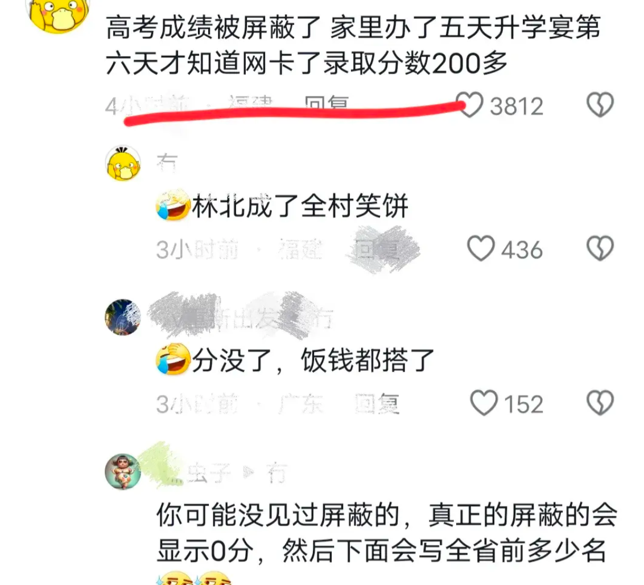Image resolution: width=644 pixels, height=585 pixels.
Task: Like the 林北成了全村笑饼 reply
Action: pos(481,248)
